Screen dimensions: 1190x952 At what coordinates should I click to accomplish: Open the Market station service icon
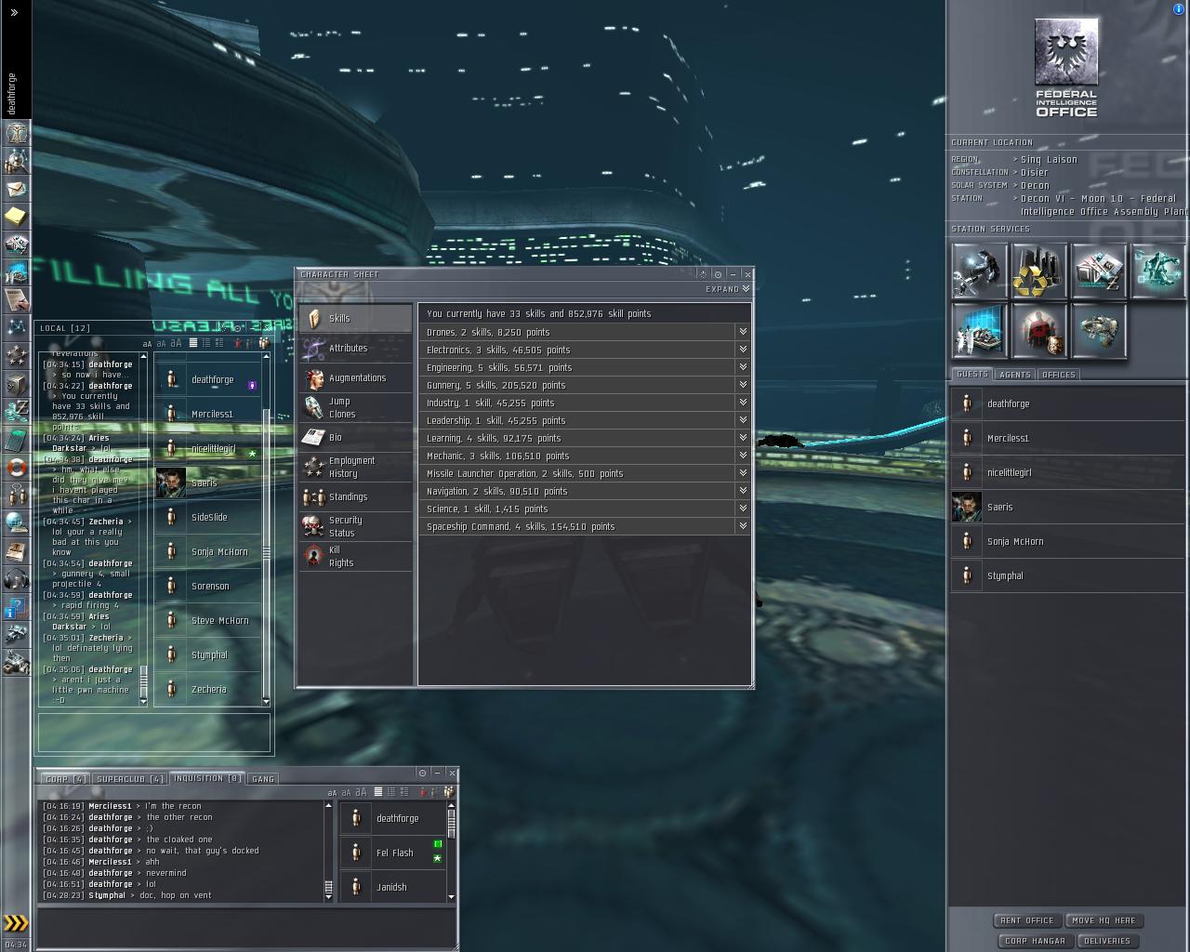tap(1099, 271)
